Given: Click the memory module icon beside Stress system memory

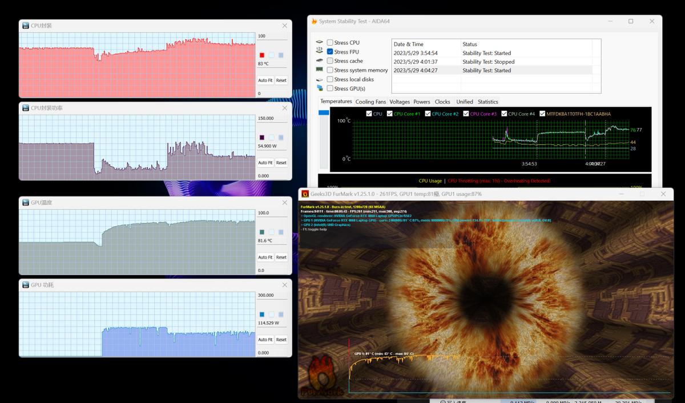Looking at the screenshot, I should (320, 70).
